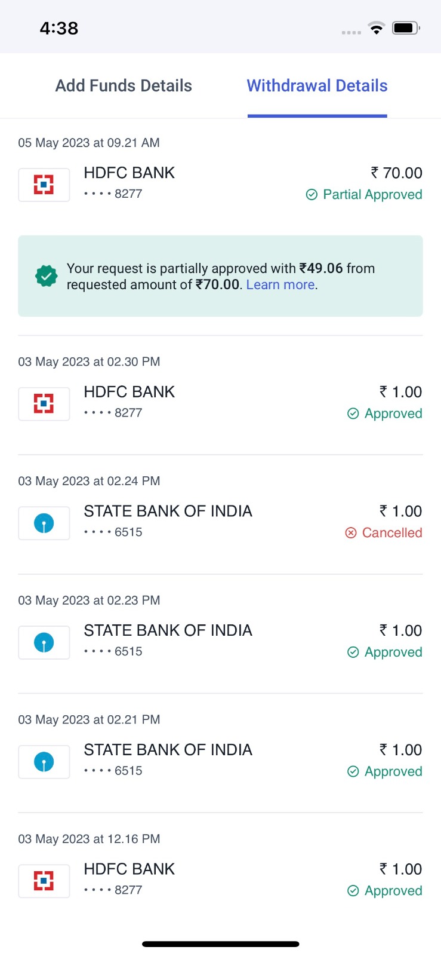Tap SBI logo on 02.23 PM entry
The width and height of the screenshot is (441, 956).
coord(44,643)
